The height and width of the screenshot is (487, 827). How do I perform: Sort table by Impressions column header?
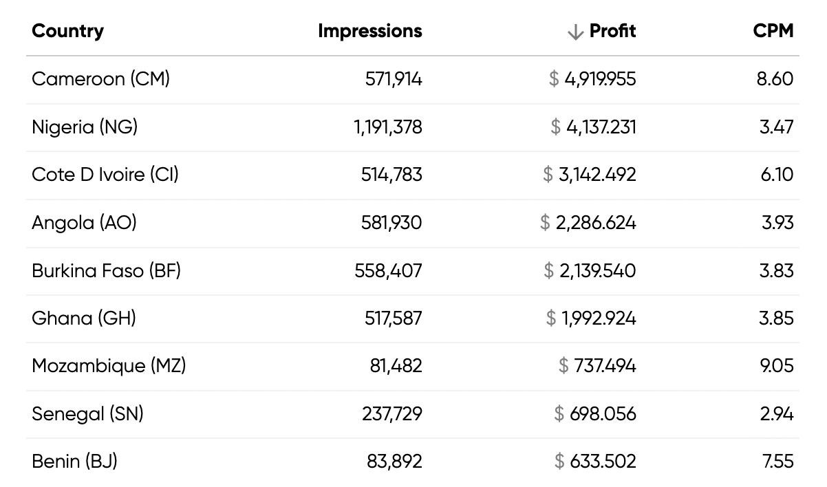(369, 31)
